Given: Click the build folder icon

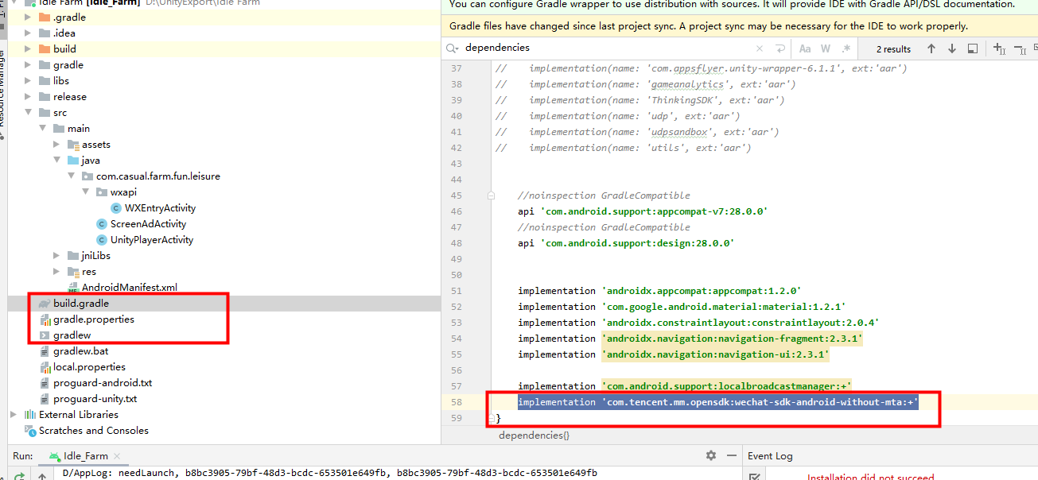Looking at the screenshot, I should [x=45, y=49].
